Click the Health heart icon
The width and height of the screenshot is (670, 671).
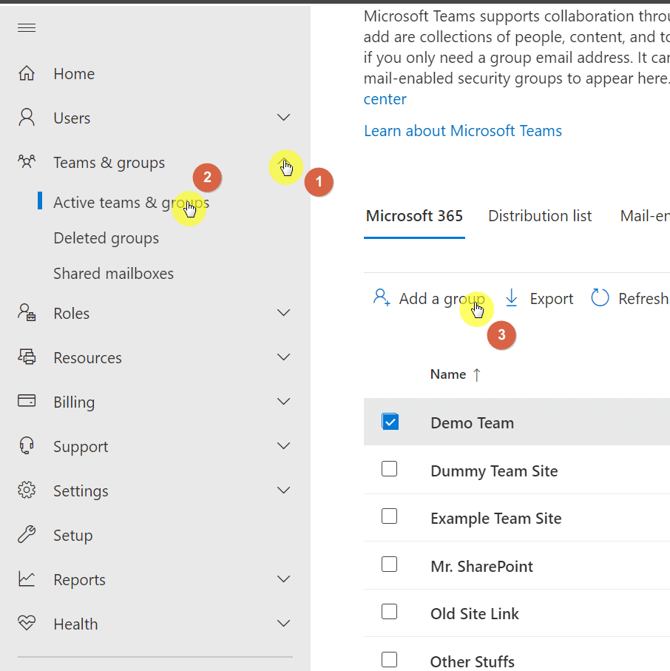(x=27, y=623)
